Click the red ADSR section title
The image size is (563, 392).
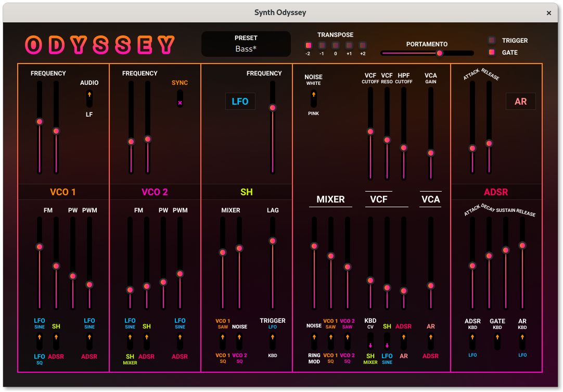496,192
